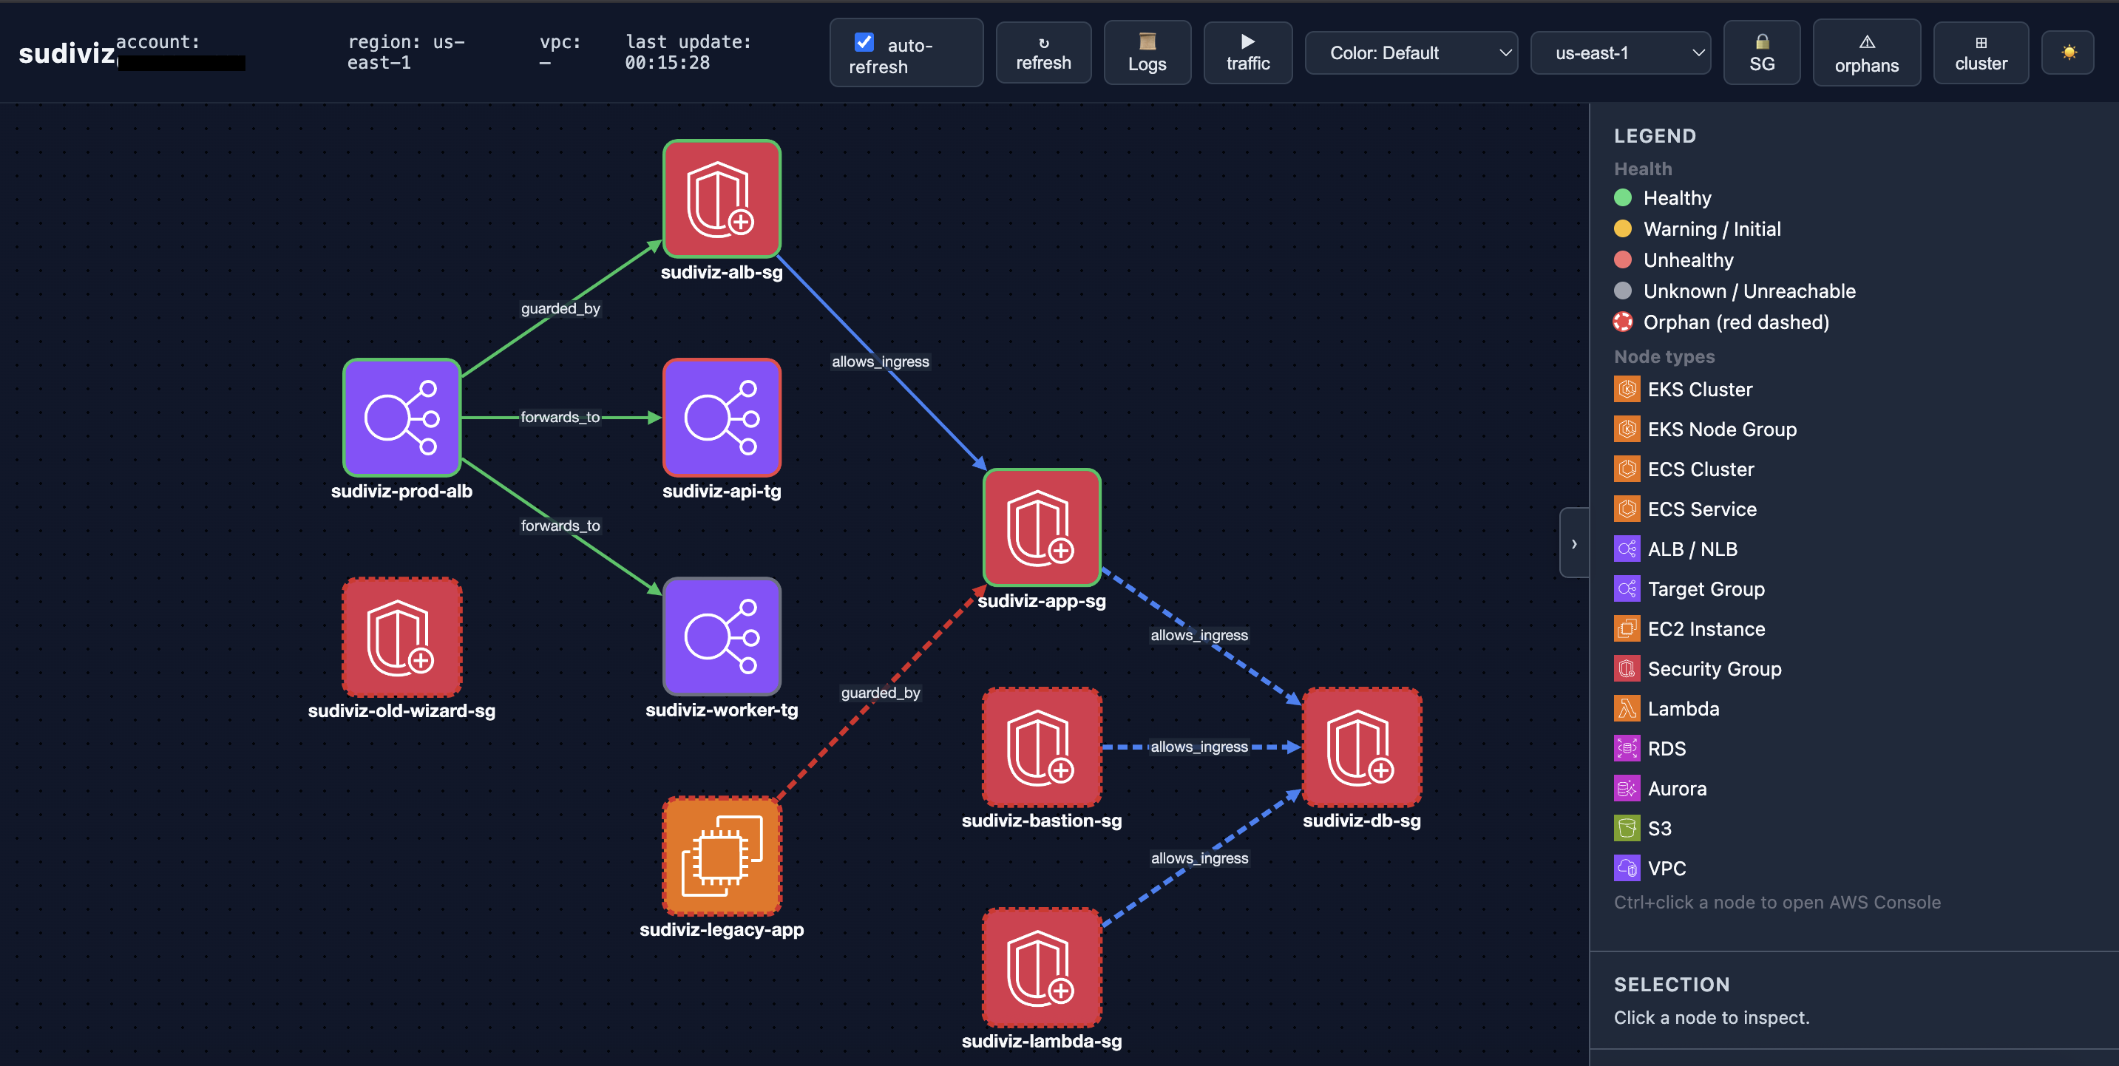This screenshot has height=1066, width=2119.
Task: Click the allows_ingress label below sudiviz-alb-sg
Action: click(880, 362)
